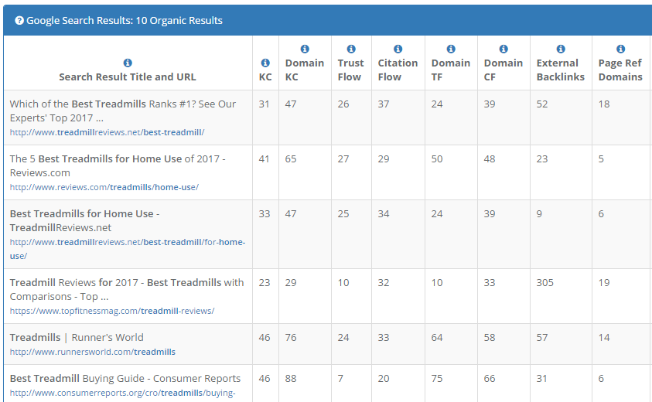Click Page Ref Domains value 18

[x=604, y=104]
